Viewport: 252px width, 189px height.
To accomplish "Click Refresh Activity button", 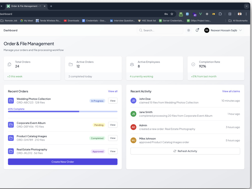I will pos(185,151).
